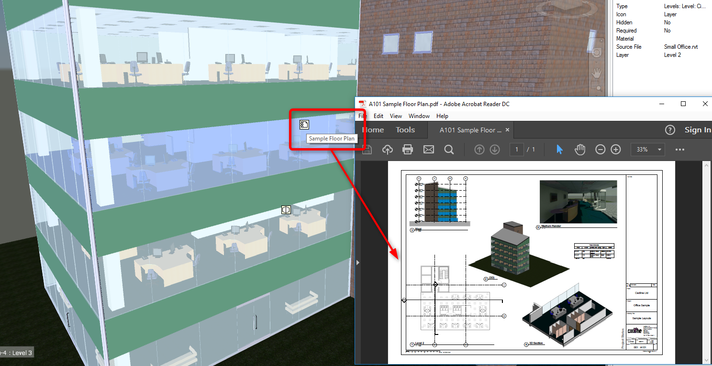Activate the Acrobat selection arrow tool
This screenshot has height=366, width=712.
coord(559,150)
